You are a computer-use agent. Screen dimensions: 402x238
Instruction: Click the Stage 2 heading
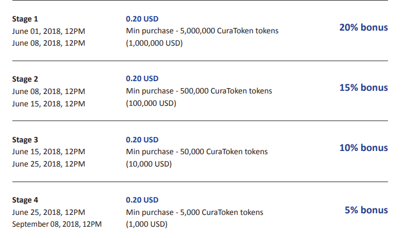(x=25, y=80)
